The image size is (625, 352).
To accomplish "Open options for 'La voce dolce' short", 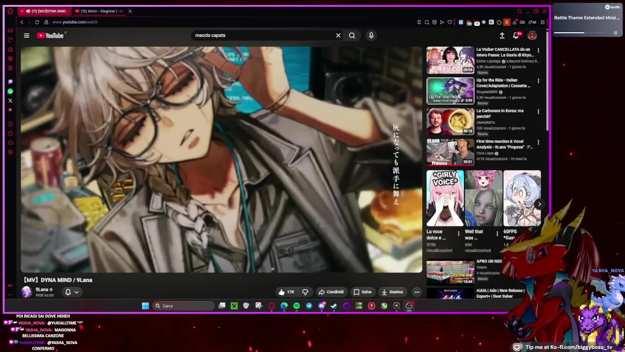I will (x=458, y=234).
